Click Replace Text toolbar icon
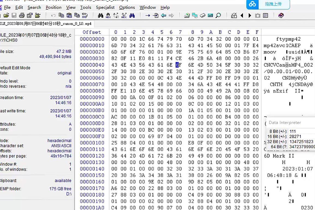 116,15
